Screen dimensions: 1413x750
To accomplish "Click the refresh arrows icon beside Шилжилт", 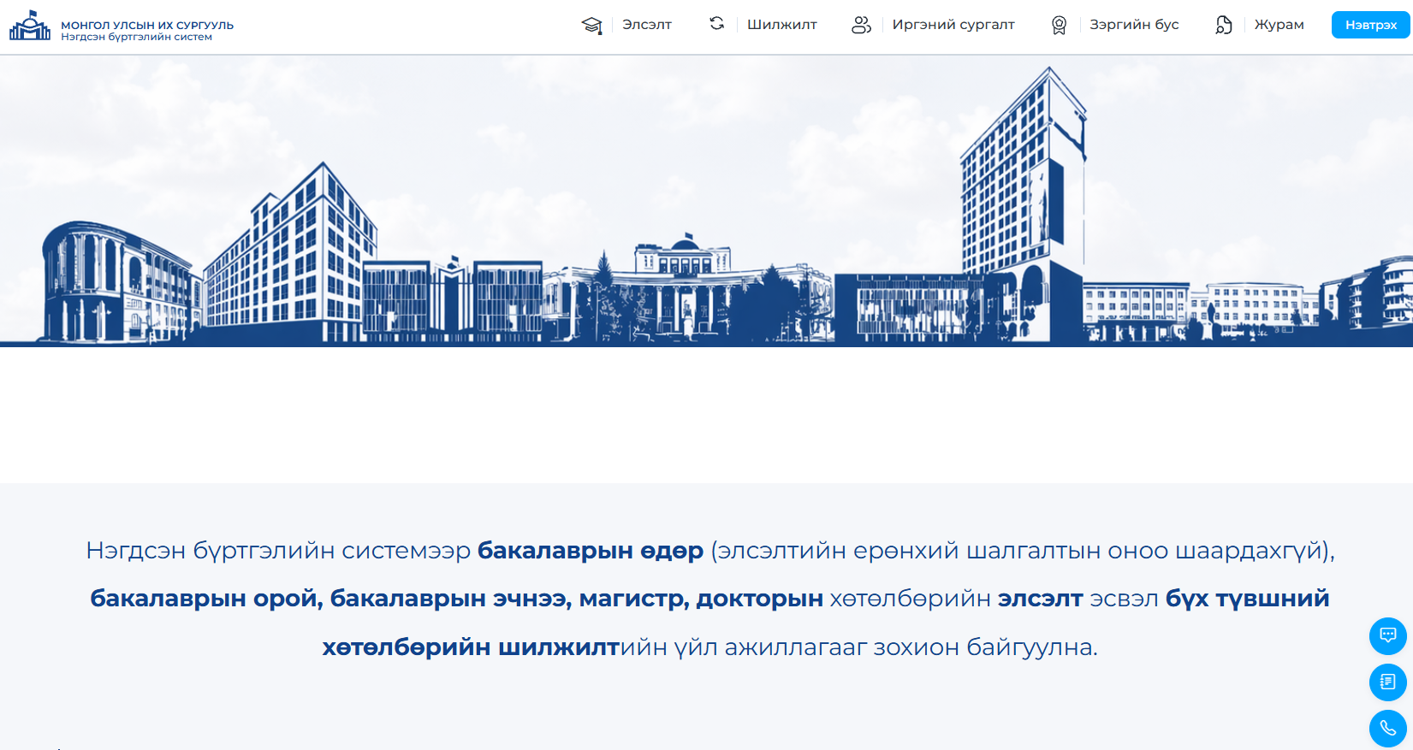I will click(717, 24).
